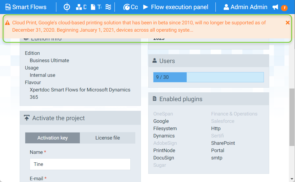Click the disabled Sugar plugin
Viewport: 295px width, 182px height.
[160, 165]
